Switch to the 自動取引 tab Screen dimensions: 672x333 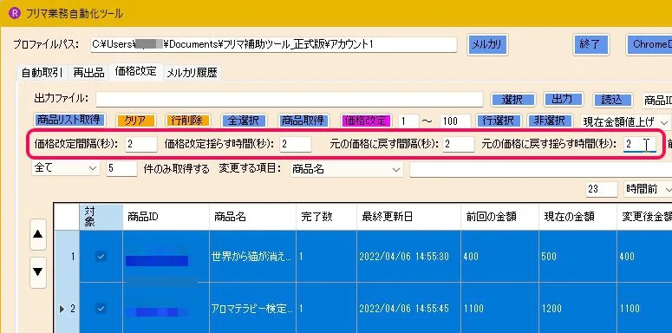pyautogui.click(x=42, y=73)
